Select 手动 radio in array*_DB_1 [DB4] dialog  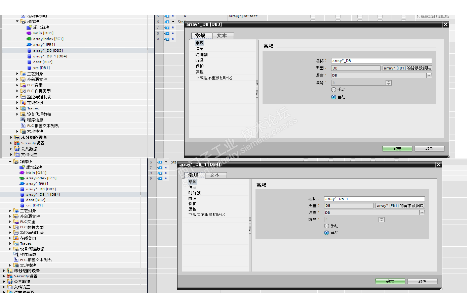(326, 226)
